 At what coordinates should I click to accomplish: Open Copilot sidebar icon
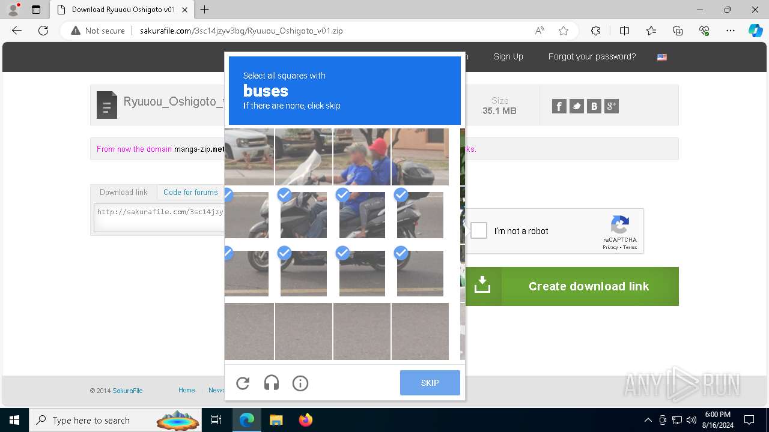(755, 31)
